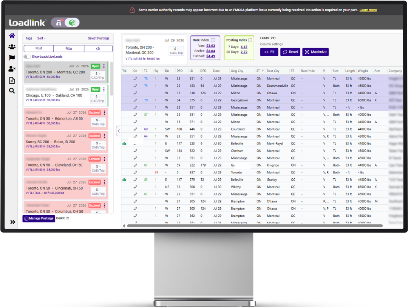Sort by the DFO column header
408x308 pixels.
click(x=179, y=70)
